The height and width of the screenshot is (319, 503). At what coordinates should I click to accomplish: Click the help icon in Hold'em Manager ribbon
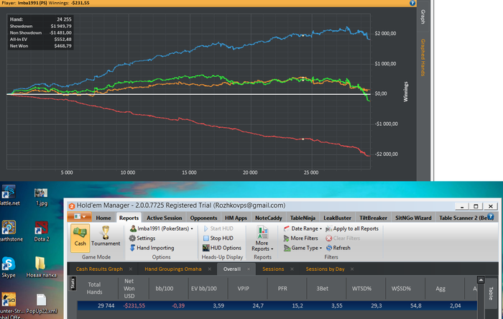[490, 217]
